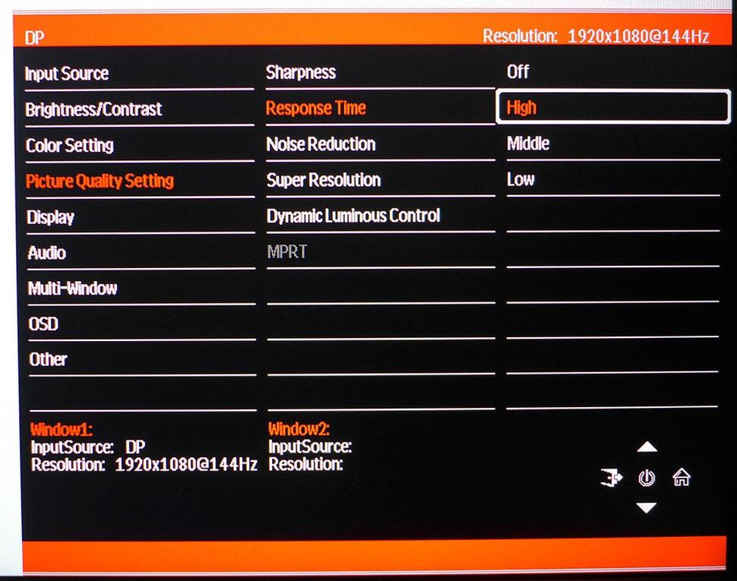Set Response Time to High
737x581 pixels.
[613, 108]
